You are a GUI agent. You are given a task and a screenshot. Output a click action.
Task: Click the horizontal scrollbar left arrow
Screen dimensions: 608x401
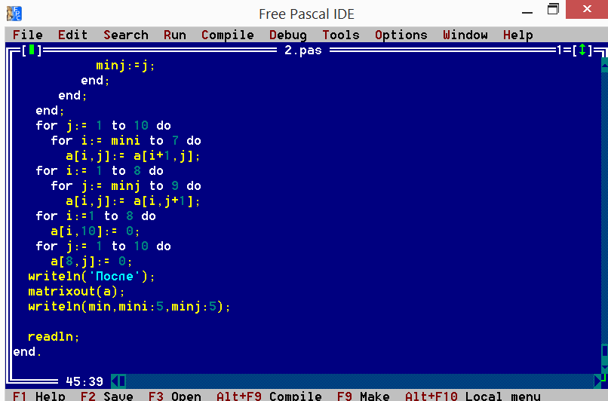[115, 381]
